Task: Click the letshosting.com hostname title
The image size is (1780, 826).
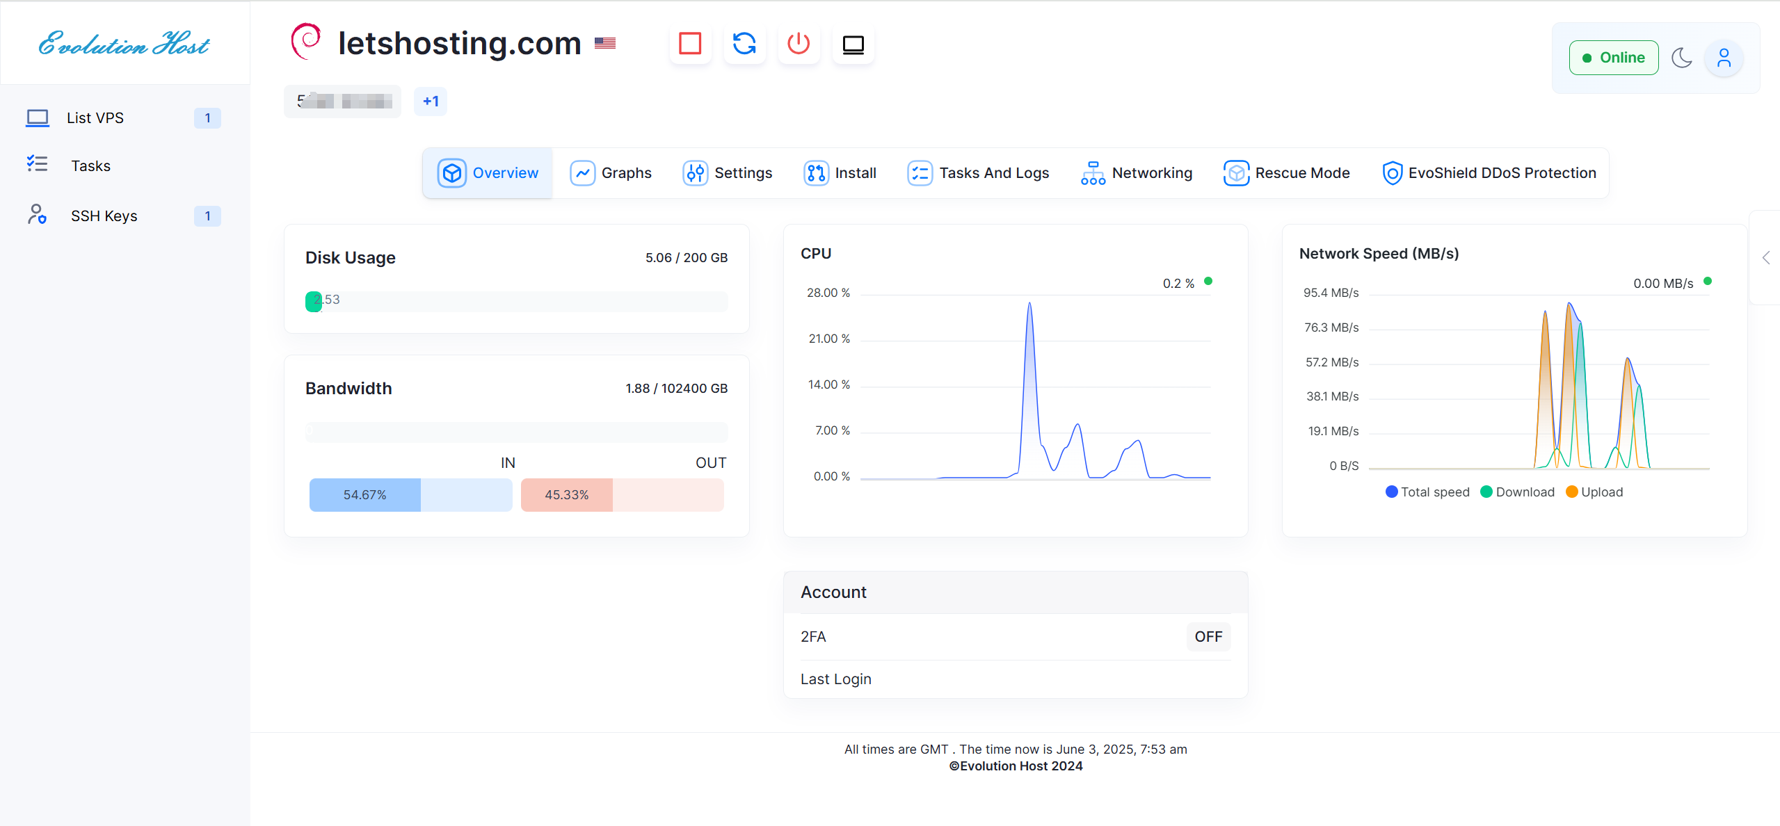Action: (x=460, y=43)
